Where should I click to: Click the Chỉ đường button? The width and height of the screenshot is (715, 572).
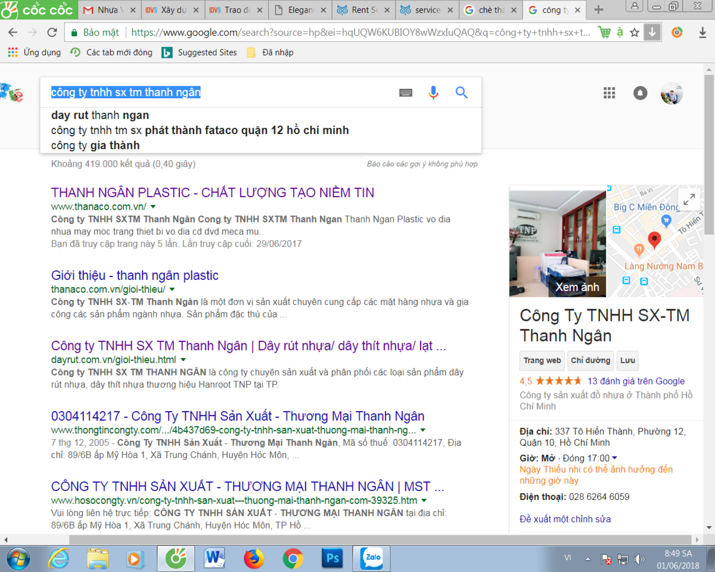590,360
